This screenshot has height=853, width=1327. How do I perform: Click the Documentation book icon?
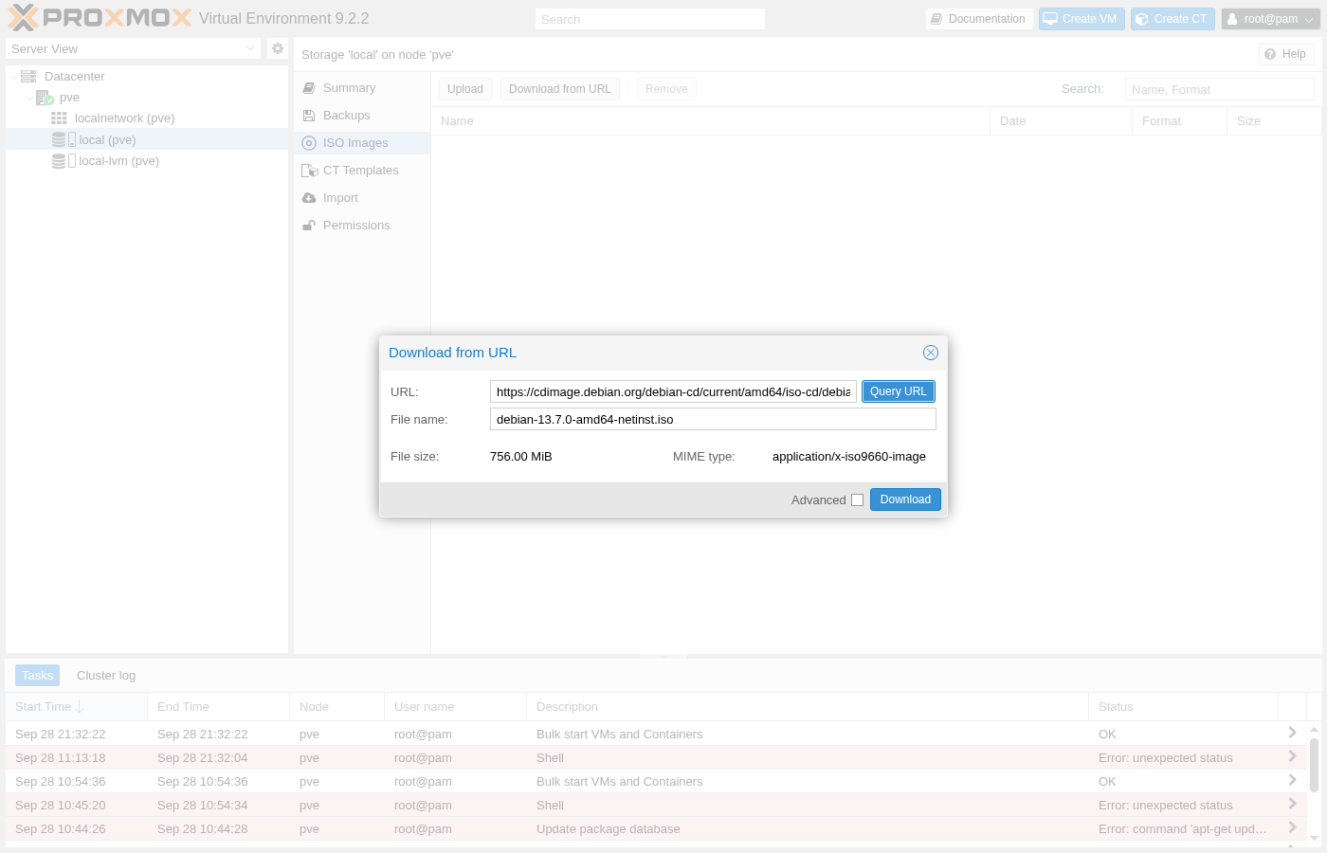click(x=936, y=19)
